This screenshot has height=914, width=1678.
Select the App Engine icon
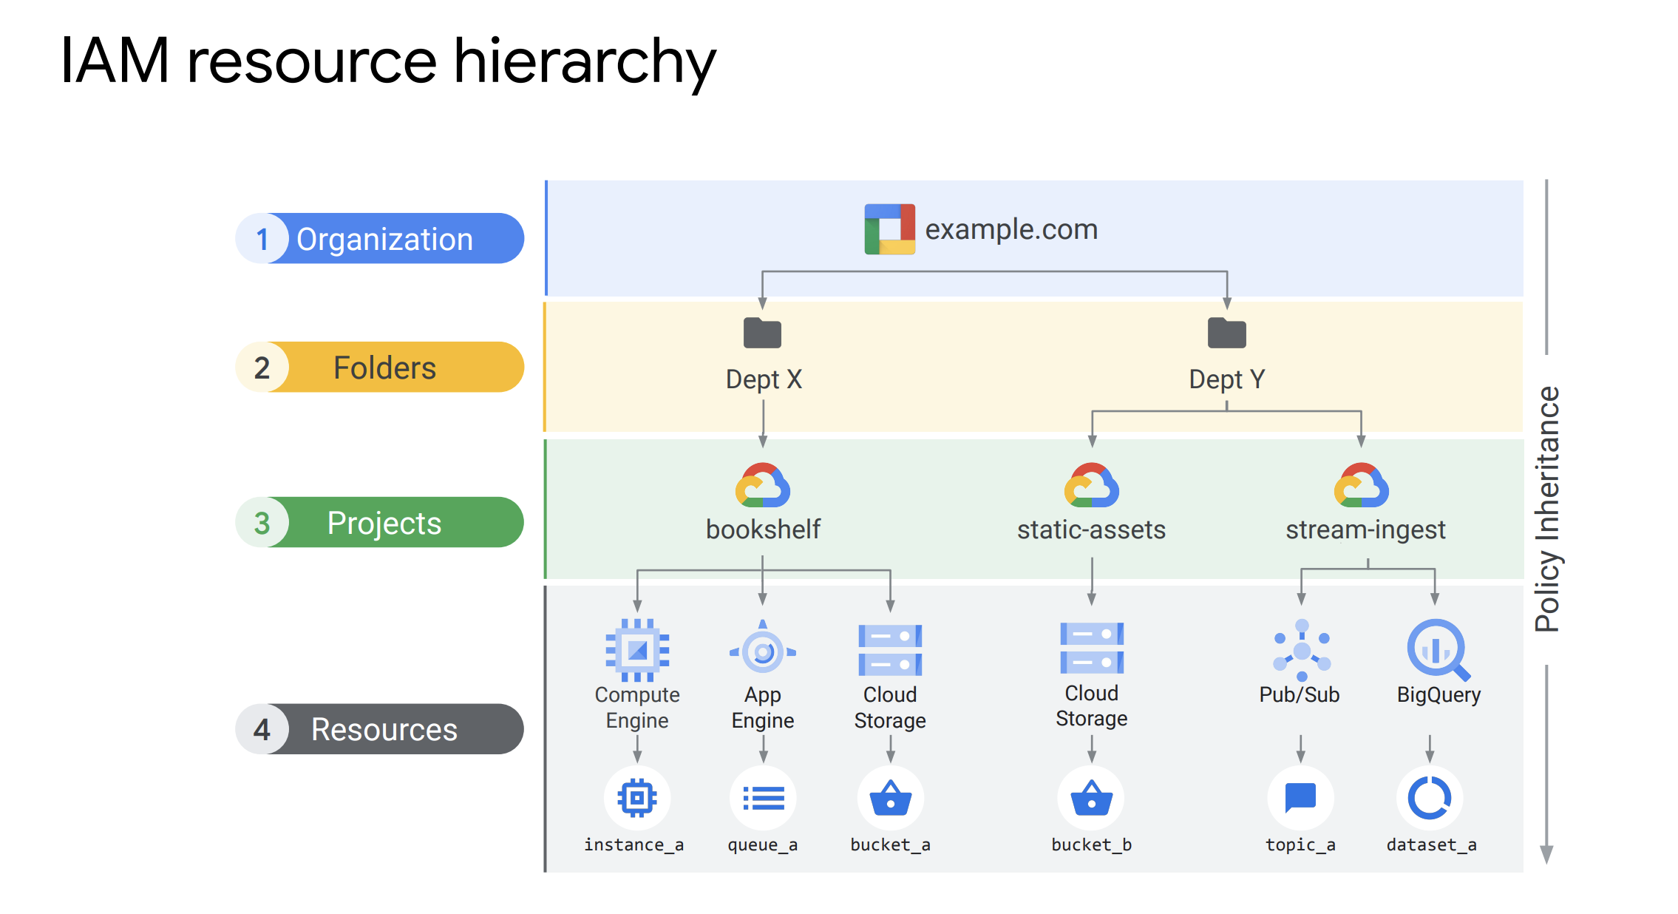(x=762, y=650)
